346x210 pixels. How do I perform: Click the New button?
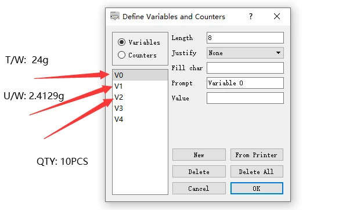coord(199,155)
